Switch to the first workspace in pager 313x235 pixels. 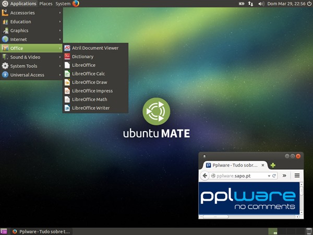click(273, 231)
